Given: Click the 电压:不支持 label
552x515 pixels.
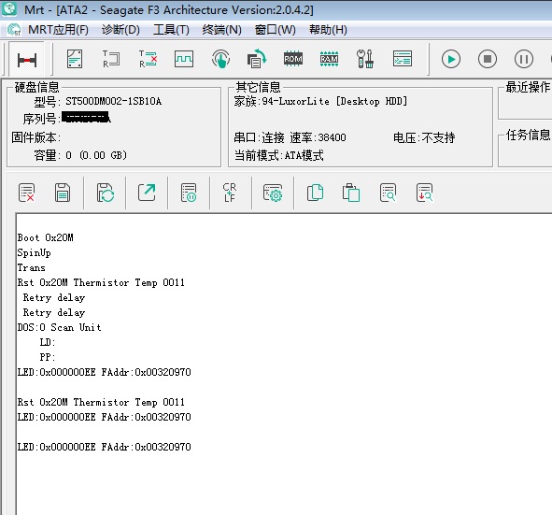Looking at the screenshot, I should 424,137.
